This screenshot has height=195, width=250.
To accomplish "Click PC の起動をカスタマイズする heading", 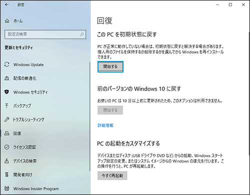I will click(128, 143).
